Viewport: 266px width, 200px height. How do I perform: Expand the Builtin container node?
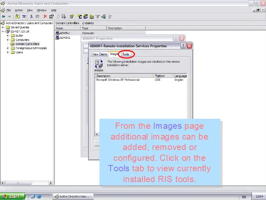(x=8, y=35)
